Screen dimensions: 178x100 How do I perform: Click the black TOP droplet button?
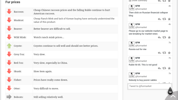pos(170,91)
